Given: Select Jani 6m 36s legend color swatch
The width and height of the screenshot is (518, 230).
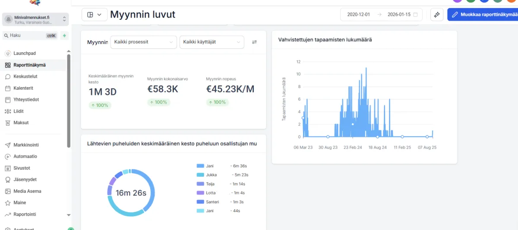Looking at the screenshot, I should (x=200, y=166).
